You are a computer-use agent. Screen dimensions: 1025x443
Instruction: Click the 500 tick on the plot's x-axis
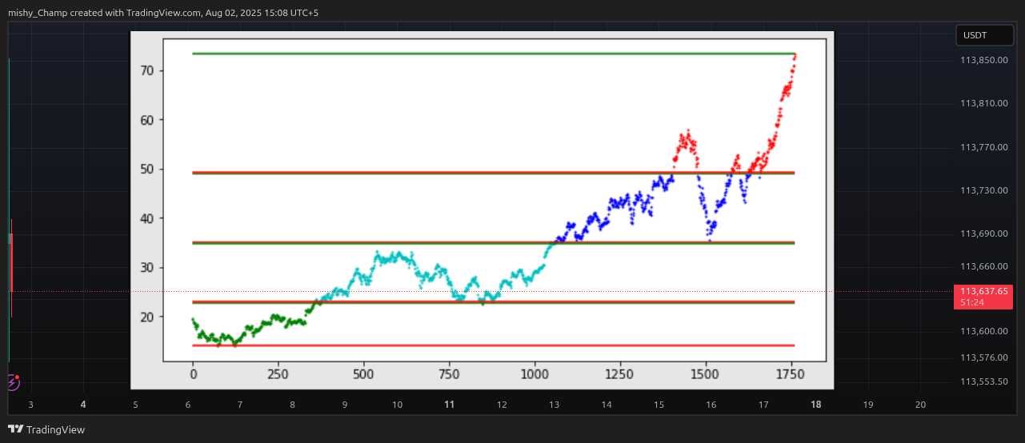pyautogui.click(x=363, y=373)
